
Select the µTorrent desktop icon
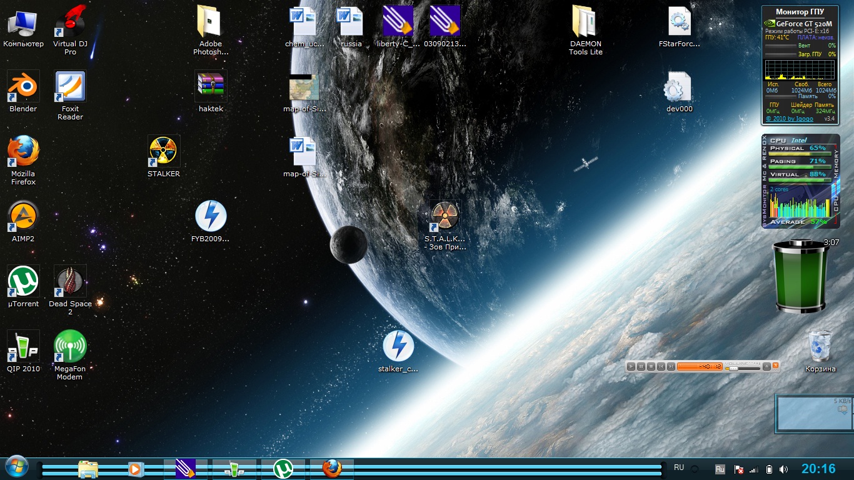tap(23, 282)
